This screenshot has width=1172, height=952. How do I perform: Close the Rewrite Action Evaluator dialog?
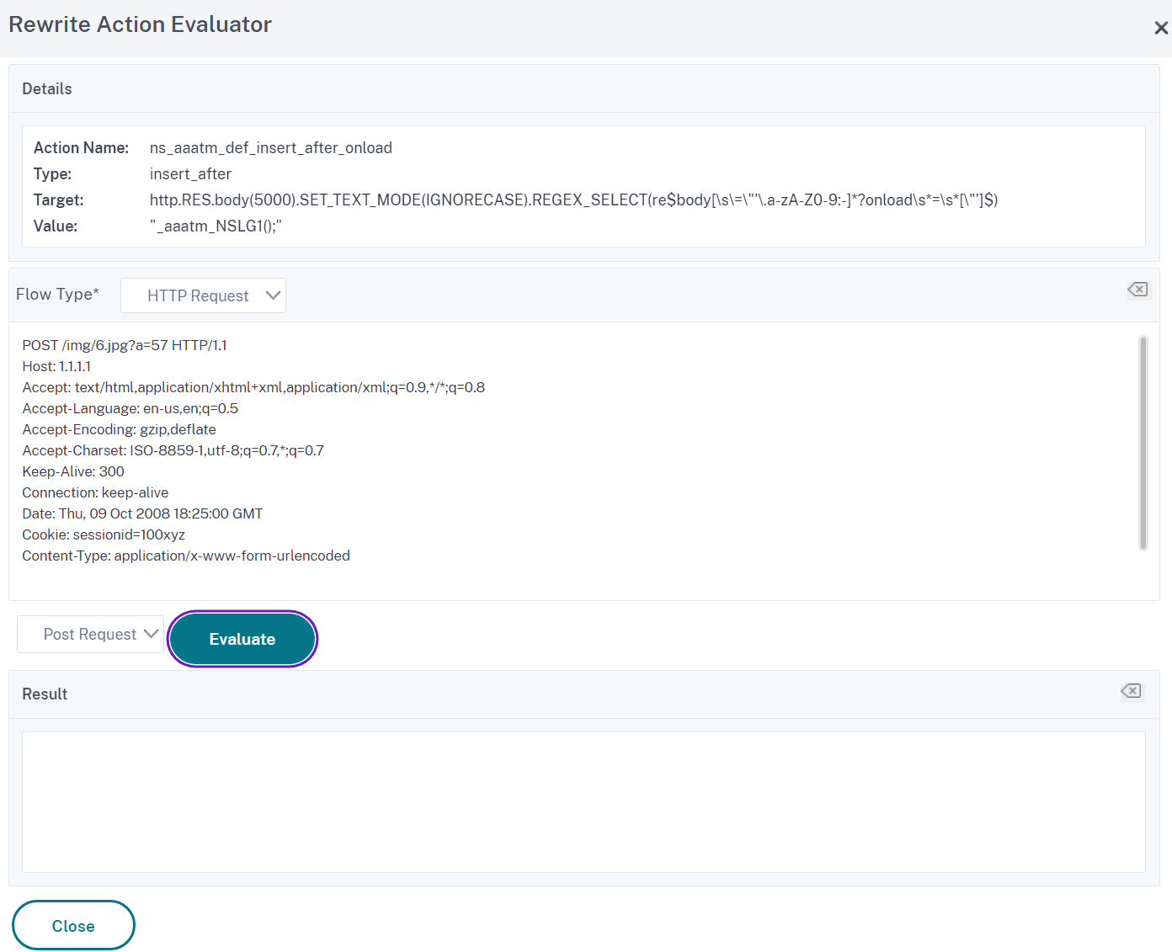[x=1160, y=28]
